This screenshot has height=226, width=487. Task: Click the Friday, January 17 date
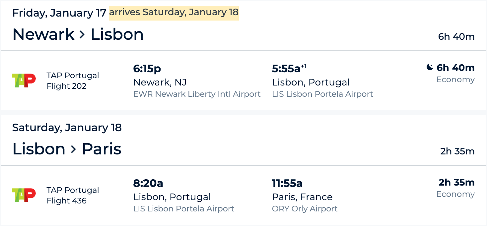click(x=59, y=13)
